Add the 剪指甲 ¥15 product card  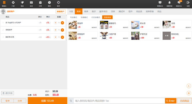point(83,25)
